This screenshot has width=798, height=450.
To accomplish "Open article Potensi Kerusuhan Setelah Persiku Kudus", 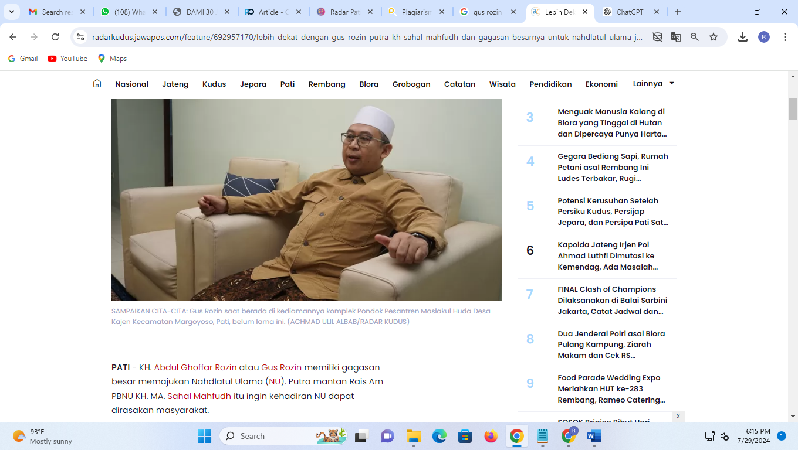I will pyautogui.click(x=613, y=212).
